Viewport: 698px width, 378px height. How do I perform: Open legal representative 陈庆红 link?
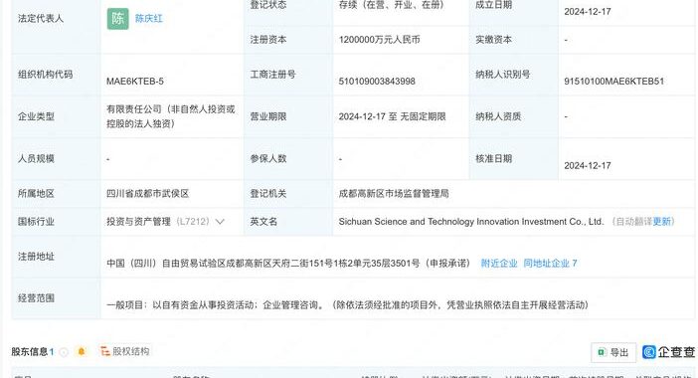[149, 18]
